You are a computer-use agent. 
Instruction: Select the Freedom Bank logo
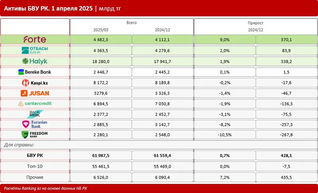click(35, 135)
